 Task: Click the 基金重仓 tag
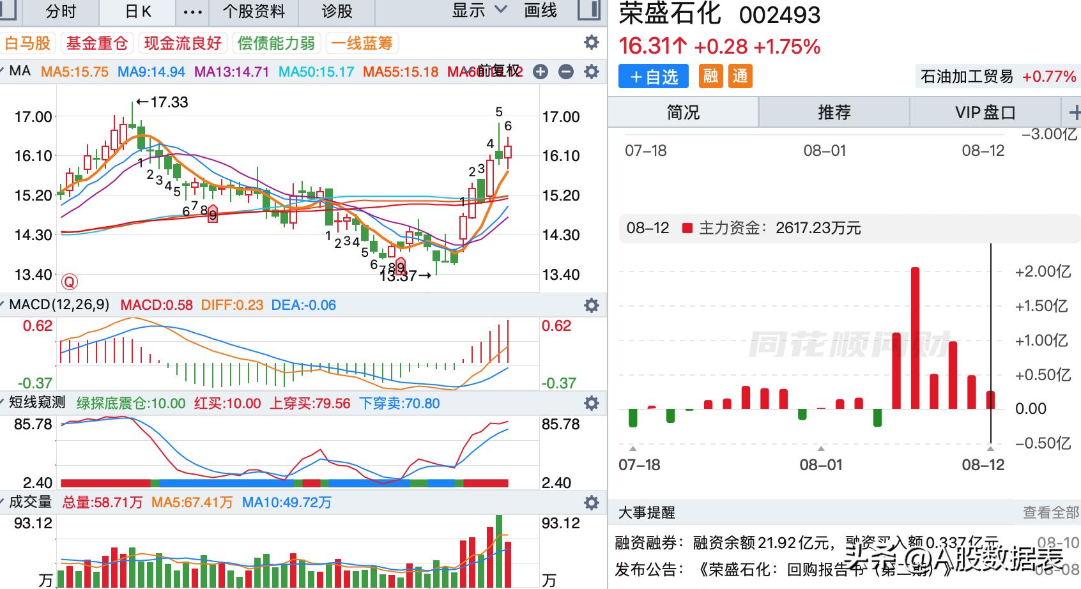coord(97,43)
